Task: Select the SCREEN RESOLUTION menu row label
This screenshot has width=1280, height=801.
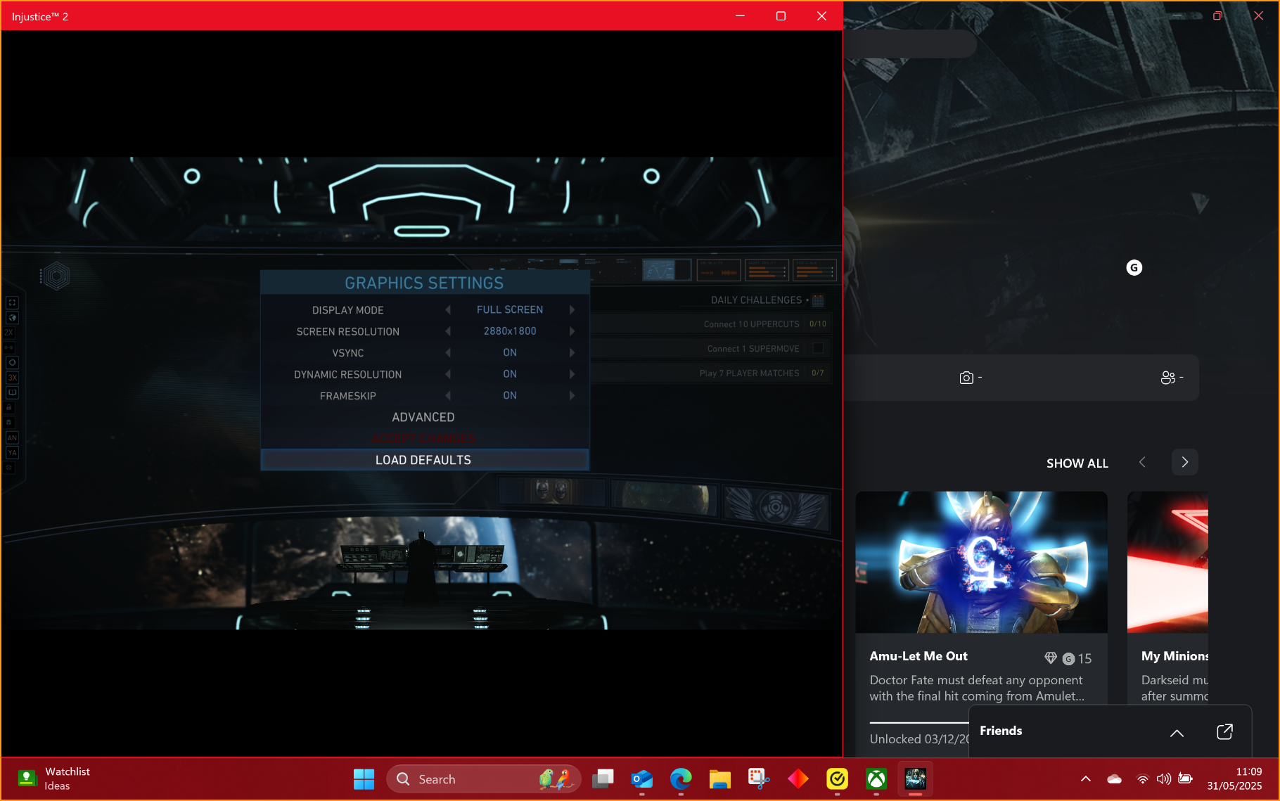Action: (x=348, y=331)
